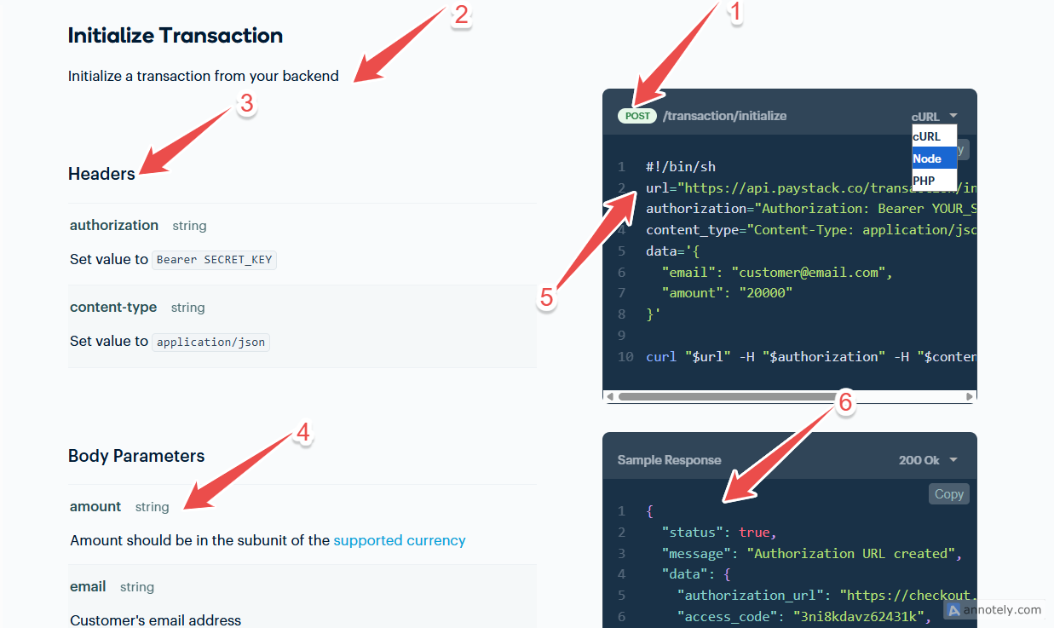Image resolution: width=1054 pixels, height=628 pixels.
Task: Click the Bearer SECRET_KEY code value
Action: (x=215, y=260)
